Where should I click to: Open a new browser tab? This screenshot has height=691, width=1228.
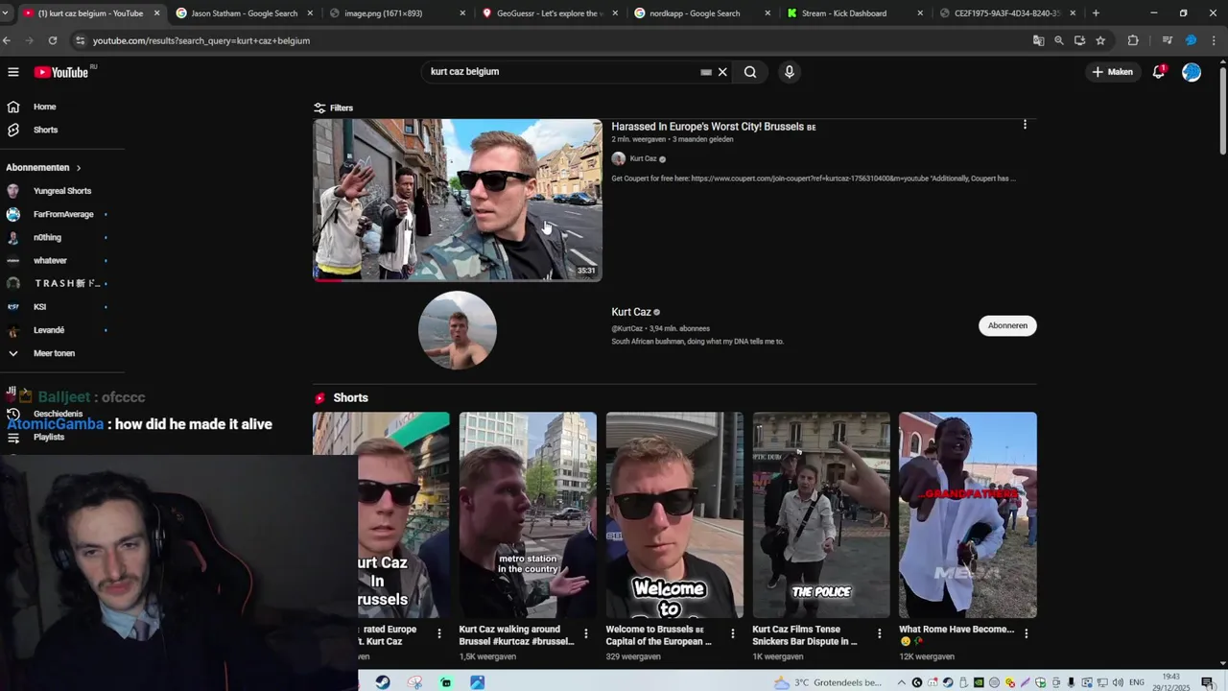pyautogui.click(x=1096, y=13)
